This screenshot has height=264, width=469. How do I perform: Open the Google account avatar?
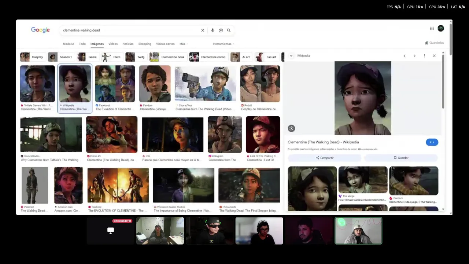tap(441, 29)
